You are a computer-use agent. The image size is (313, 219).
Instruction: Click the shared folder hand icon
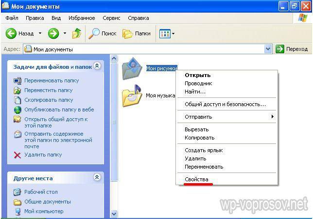coord(17,119)
